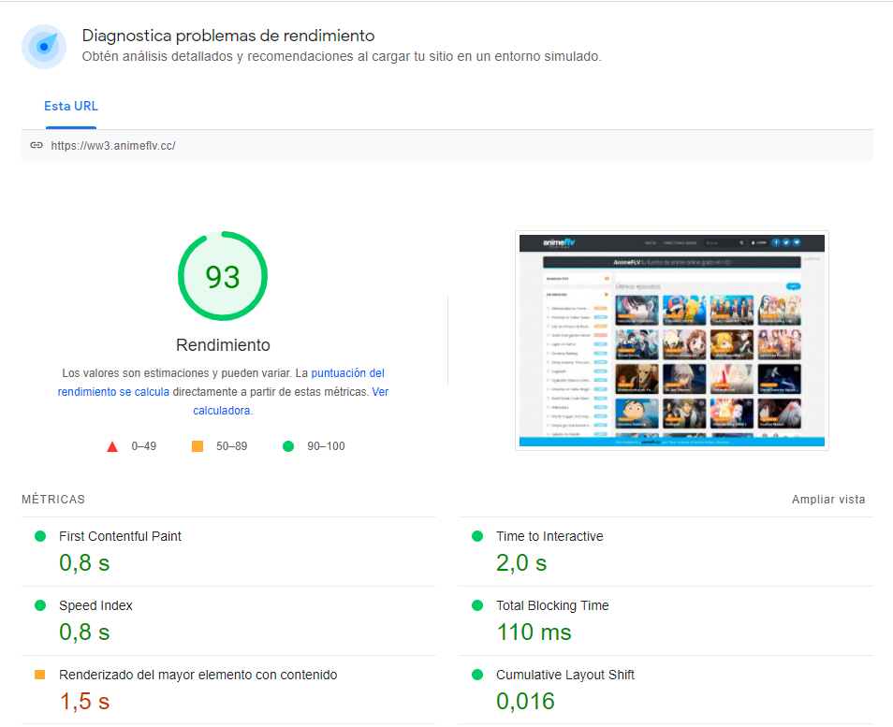
Task: Click the 93 performance score gauge
Action: click(223, 277)
